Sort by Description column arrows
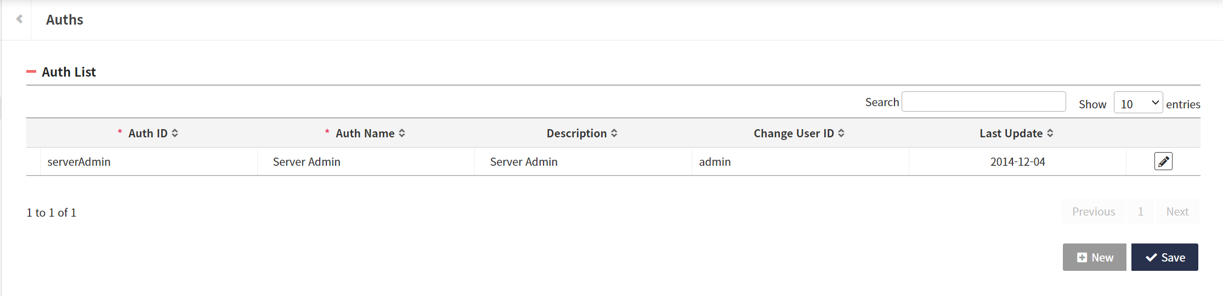 [614, 133]
